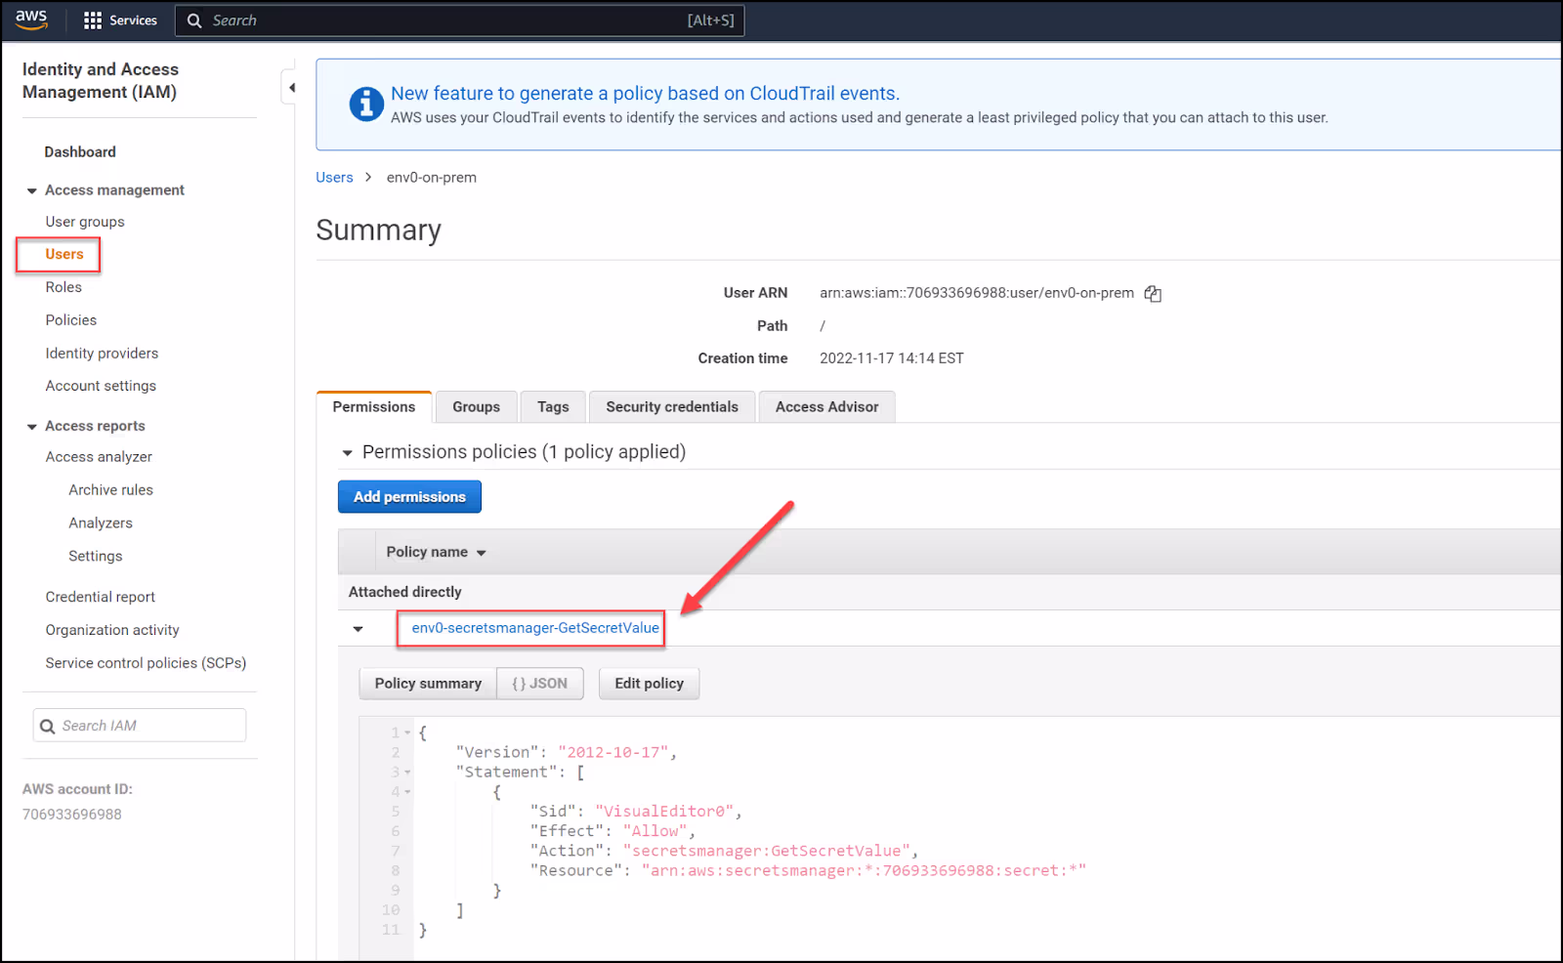Screen dimensions: 1563x963
Task: Open the env0-secretsmanager-GetSecretValue policy link
Action: (535, 628)
